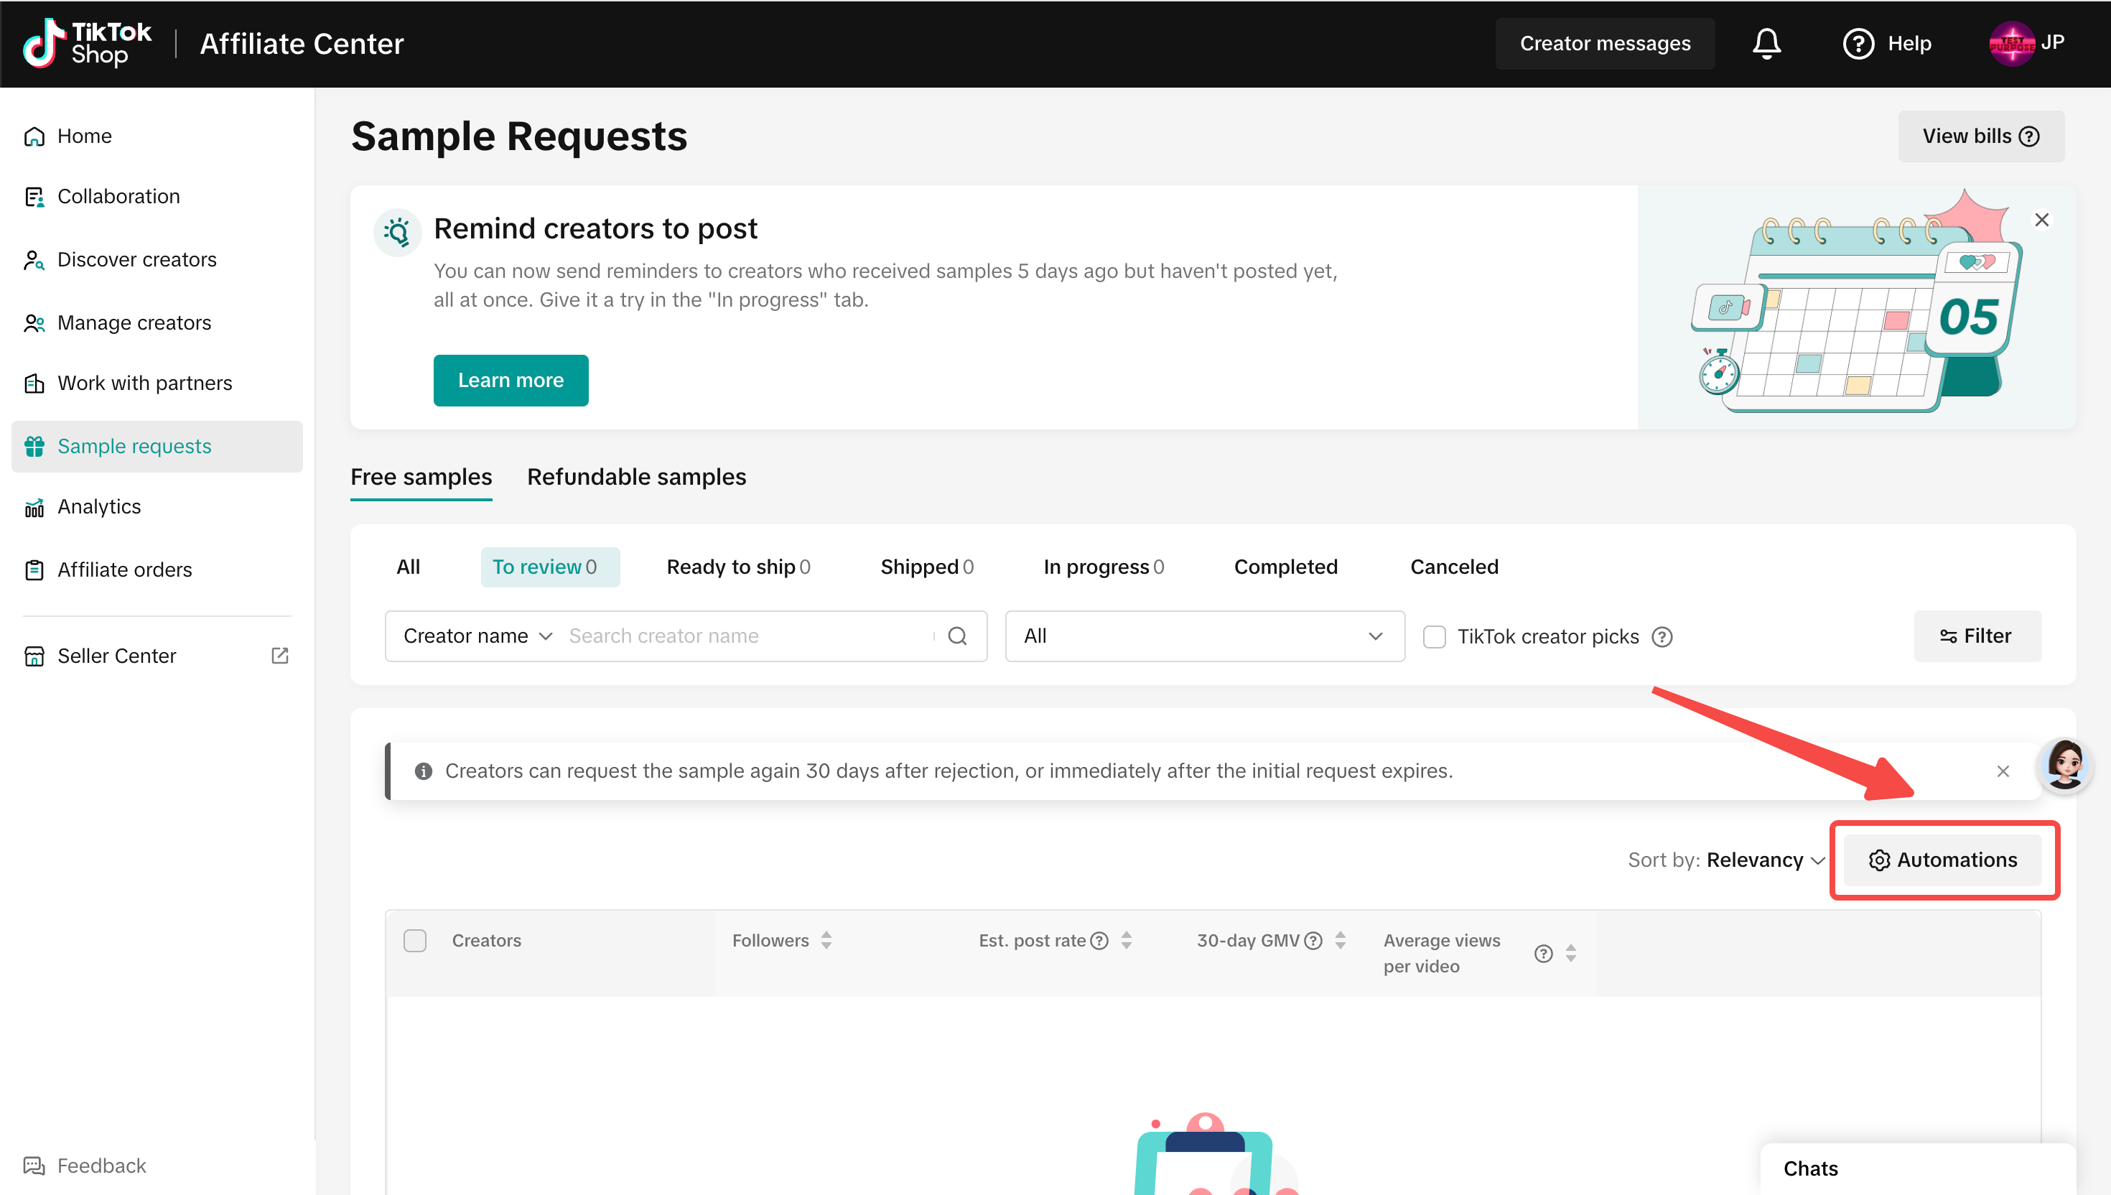2111x1195 pixels.
Task: Tick the select-all Creators checkbox
Action: pyautogui.click(x=415, y=941)
